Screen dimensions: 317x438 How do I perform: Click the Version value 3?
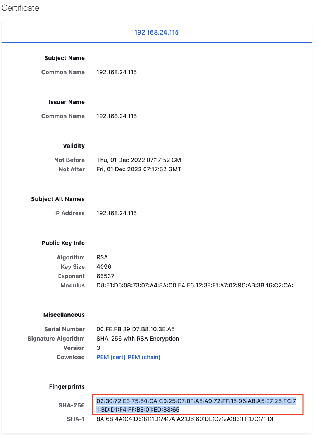click(98, 348)
